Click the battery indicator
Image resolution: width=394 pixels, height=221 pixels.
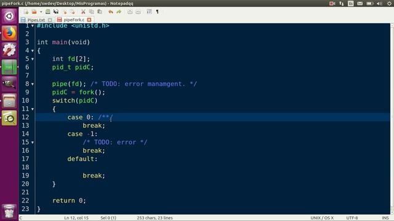tap(369, 3)
